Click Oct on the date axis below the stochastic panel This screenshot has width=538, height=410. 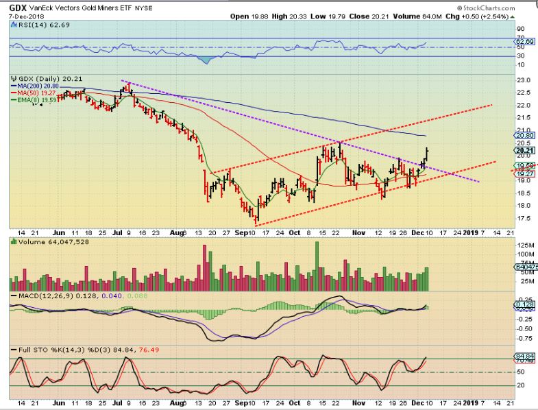click(x=295, y=402)
